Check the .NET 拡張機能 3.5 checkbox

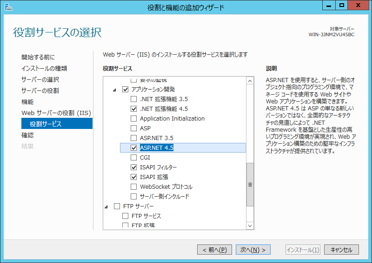coord(134,99)
